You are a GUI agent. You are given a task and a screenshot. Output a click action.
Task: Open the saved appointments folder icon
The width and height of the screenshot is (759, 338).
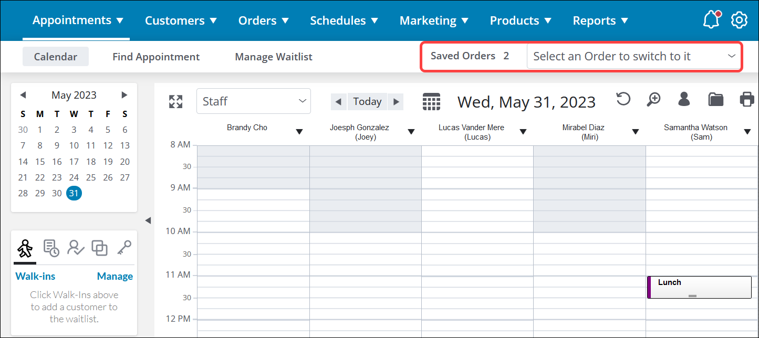[x=715, y=100]
